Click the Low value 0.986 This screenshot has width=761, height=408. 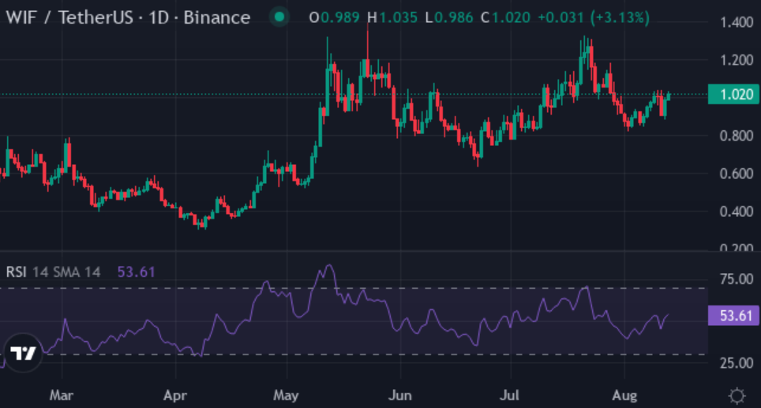click(x=454, y=18)
